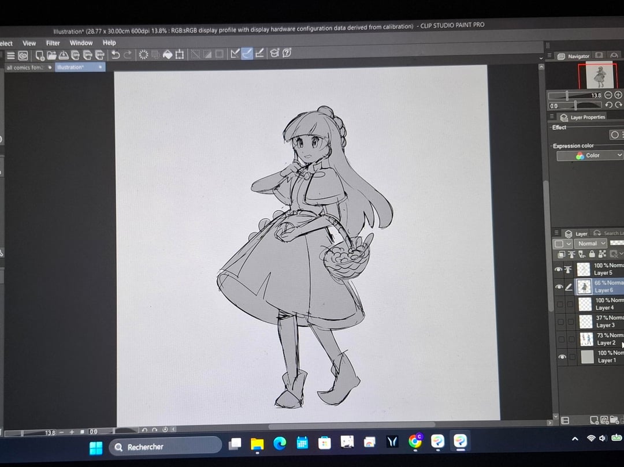Hide Layer 5 using its eye icon
This screenshot has width=624, height=467.
pyautogui.click(x=559, y=269)
